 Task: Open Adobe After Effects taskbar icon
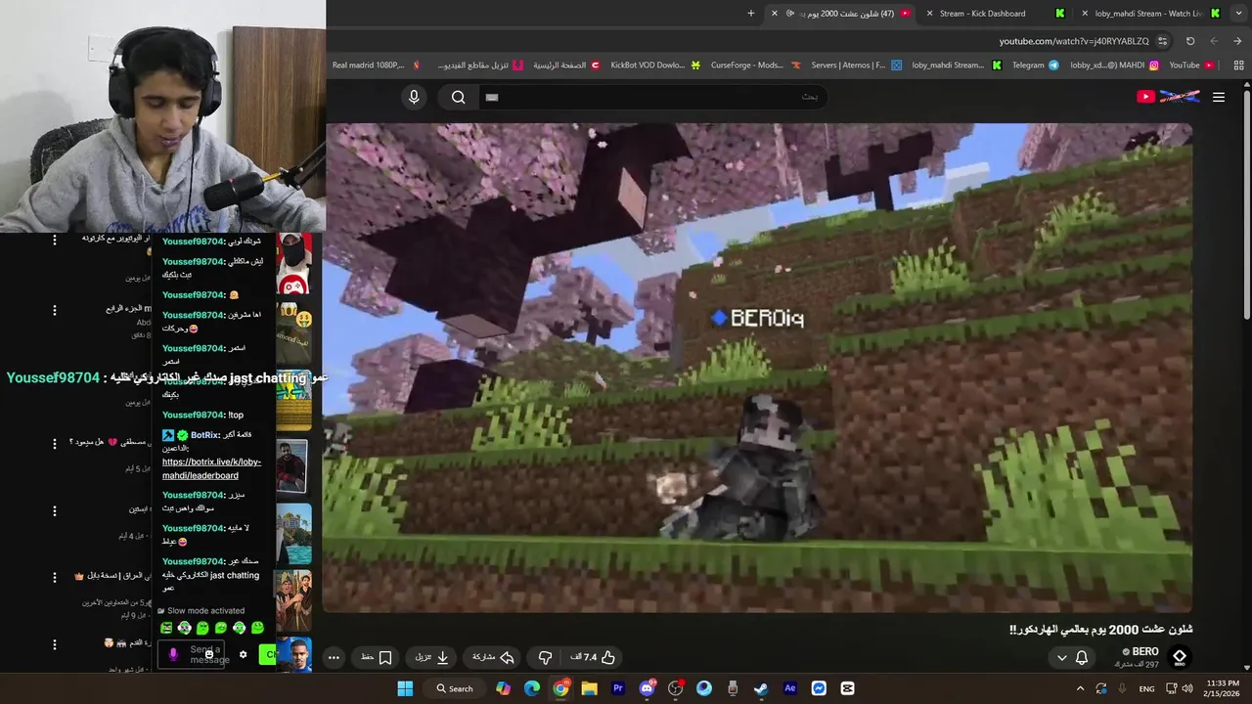point(790,688)
